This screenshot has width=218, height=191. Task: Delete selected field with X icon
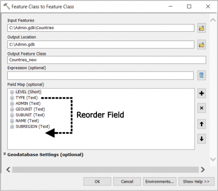[x=202, y=108]
